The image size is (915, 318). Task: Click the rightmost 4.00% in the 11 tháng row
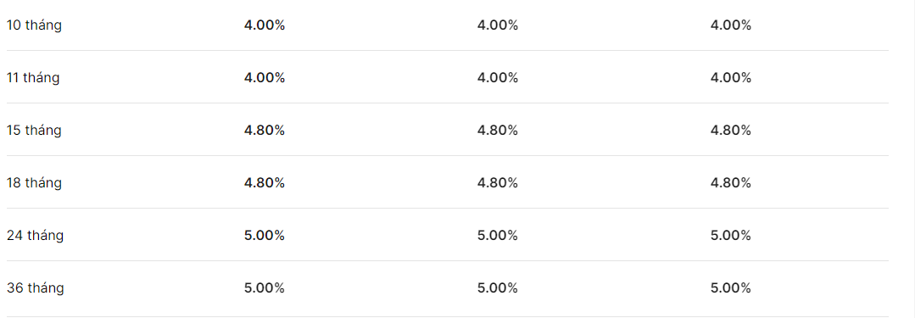pos(731,78)
